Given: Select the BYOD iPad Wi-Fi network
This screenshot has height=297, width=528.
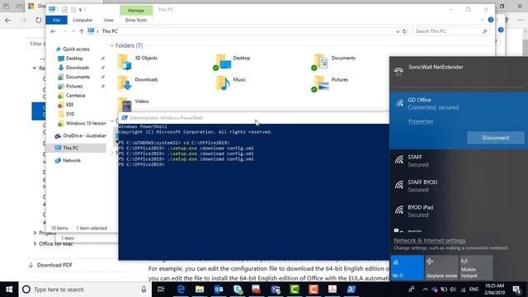Looking at the screenshot, I should [459, 211].
